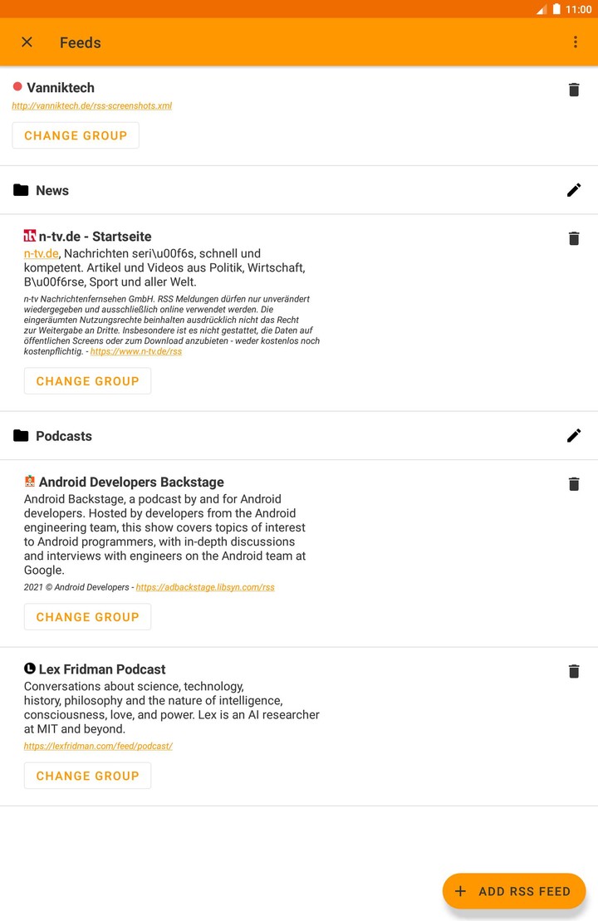Delete Android Developers Backstage feed

pos(573,484)
